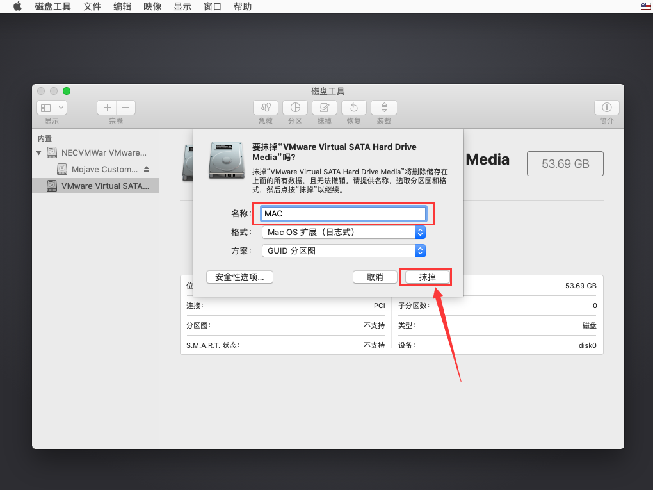Click the First Aid (急救) toolbar icon
Image resolution: width=653 pixels, height=490 pixels.
coord(266,108)
